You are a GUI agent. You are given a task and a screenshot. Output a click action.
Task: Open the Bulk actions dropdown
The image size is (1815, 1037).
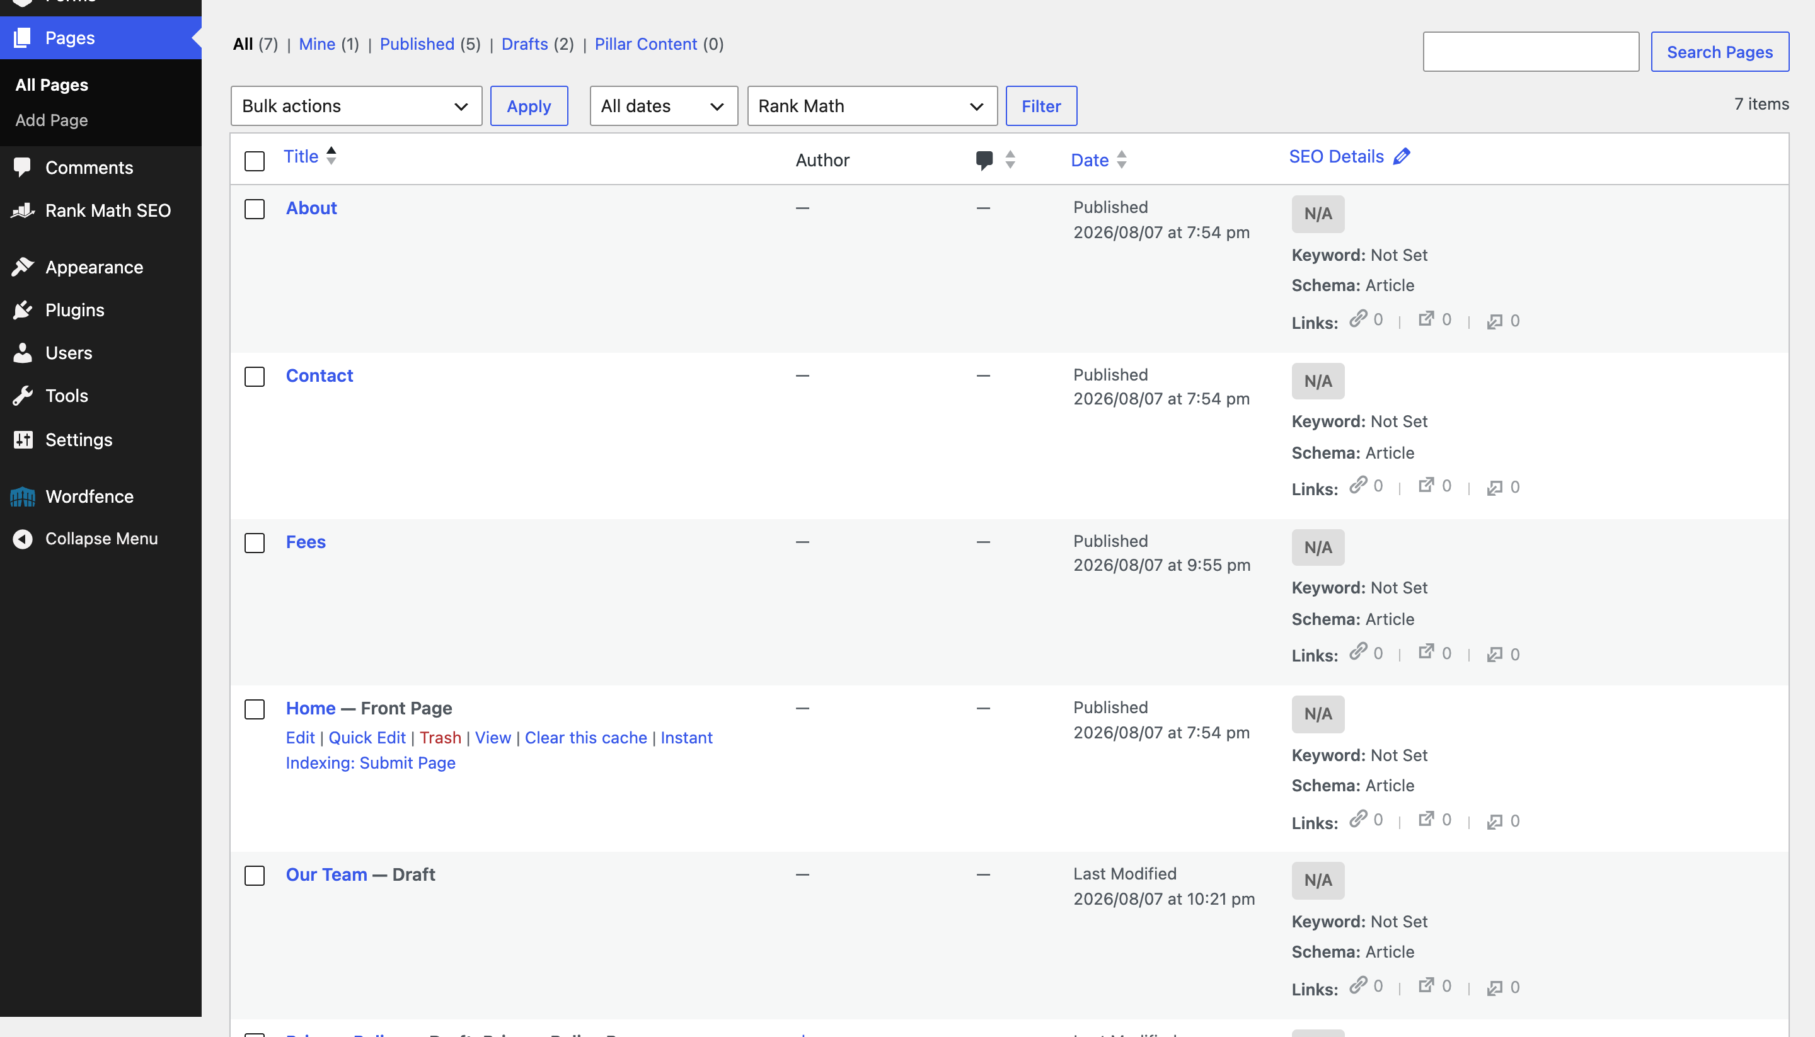tap(356, 106)
